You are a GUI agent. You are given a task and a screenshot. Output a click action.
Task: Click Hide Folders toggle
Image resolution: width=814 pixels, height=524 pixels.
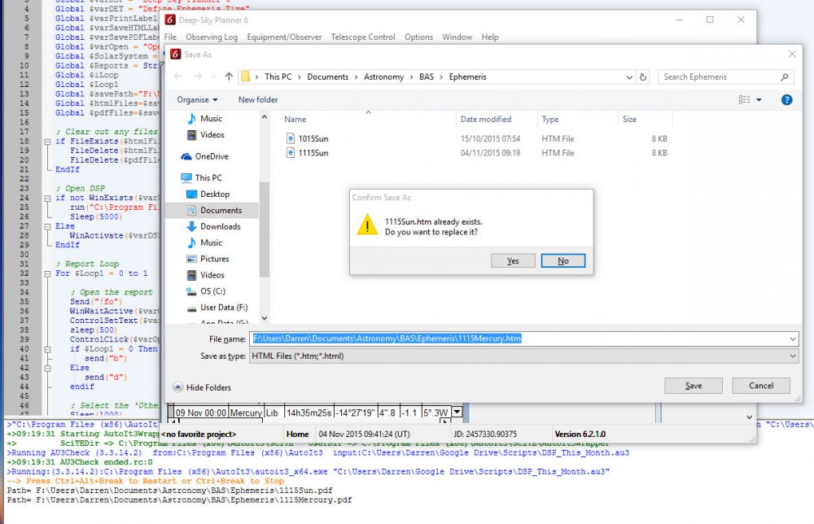[202, 387]
